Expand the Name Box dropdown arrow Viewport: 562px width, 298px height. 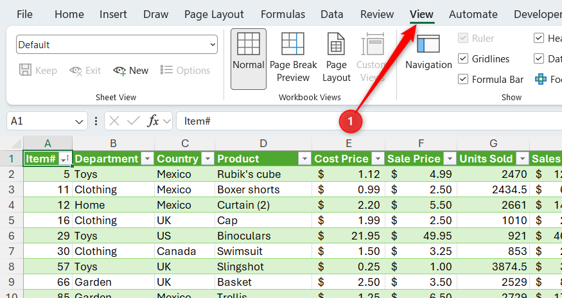point(79,121)
